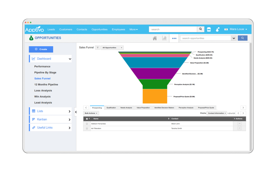Select the checkbox for Air Filteration row

point(87,128)
